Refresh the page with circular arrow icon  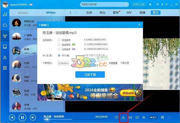(76, 13)
